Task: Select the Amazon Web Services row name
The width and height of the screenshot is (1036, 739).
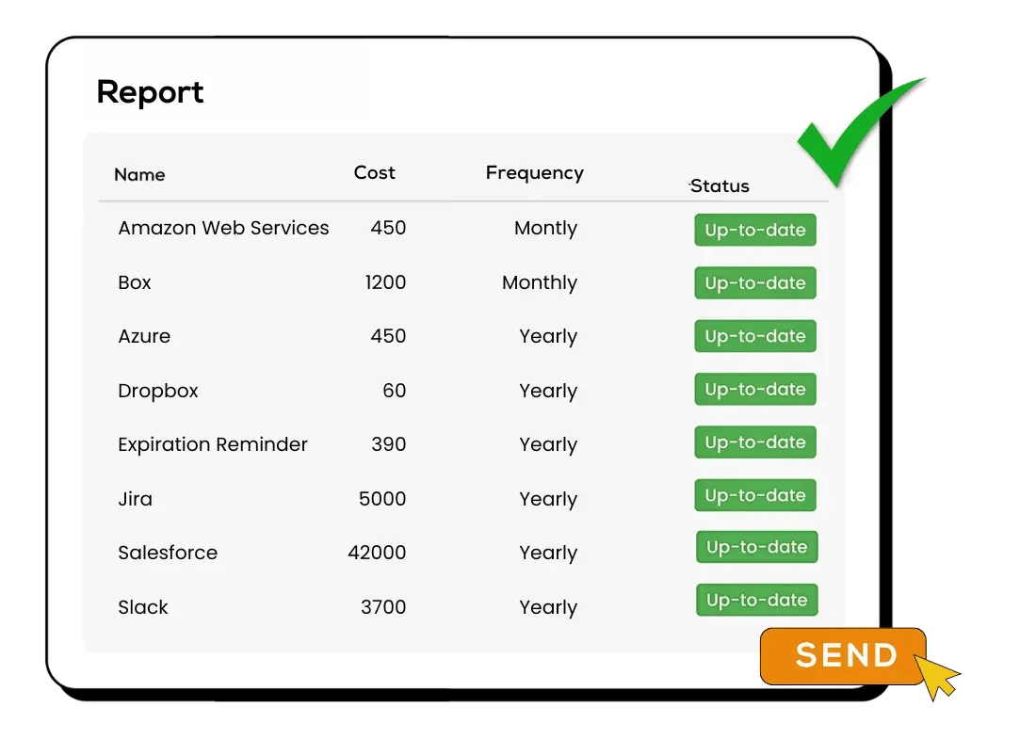Action: (223, 228)
